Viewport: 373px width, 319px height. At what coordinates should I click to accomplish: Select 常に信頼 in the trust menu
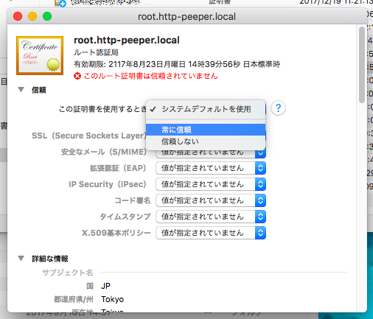[x=206, y=130]
